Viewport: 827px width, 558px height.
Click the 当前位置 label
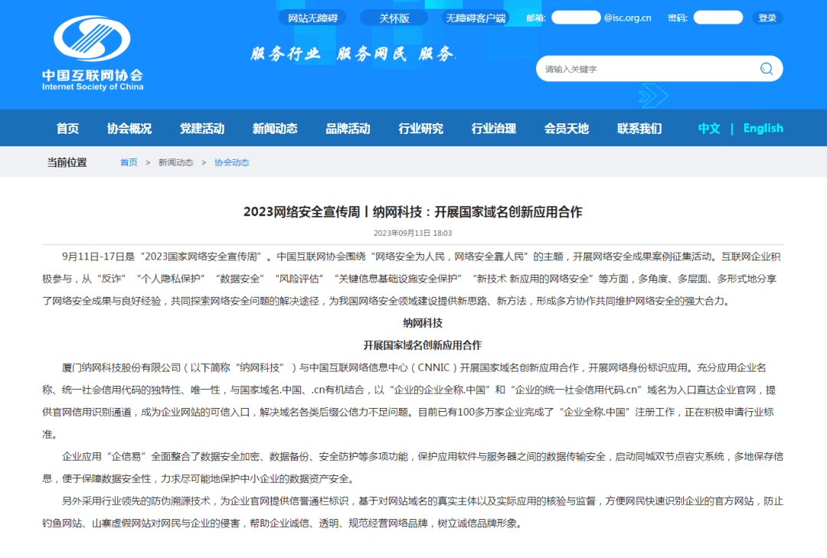(67, 162)
